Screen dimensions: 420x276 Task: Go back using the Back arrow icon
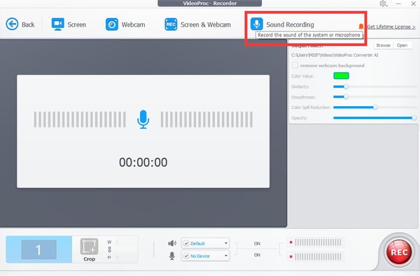pyautogui.click(x=12, y=24)
